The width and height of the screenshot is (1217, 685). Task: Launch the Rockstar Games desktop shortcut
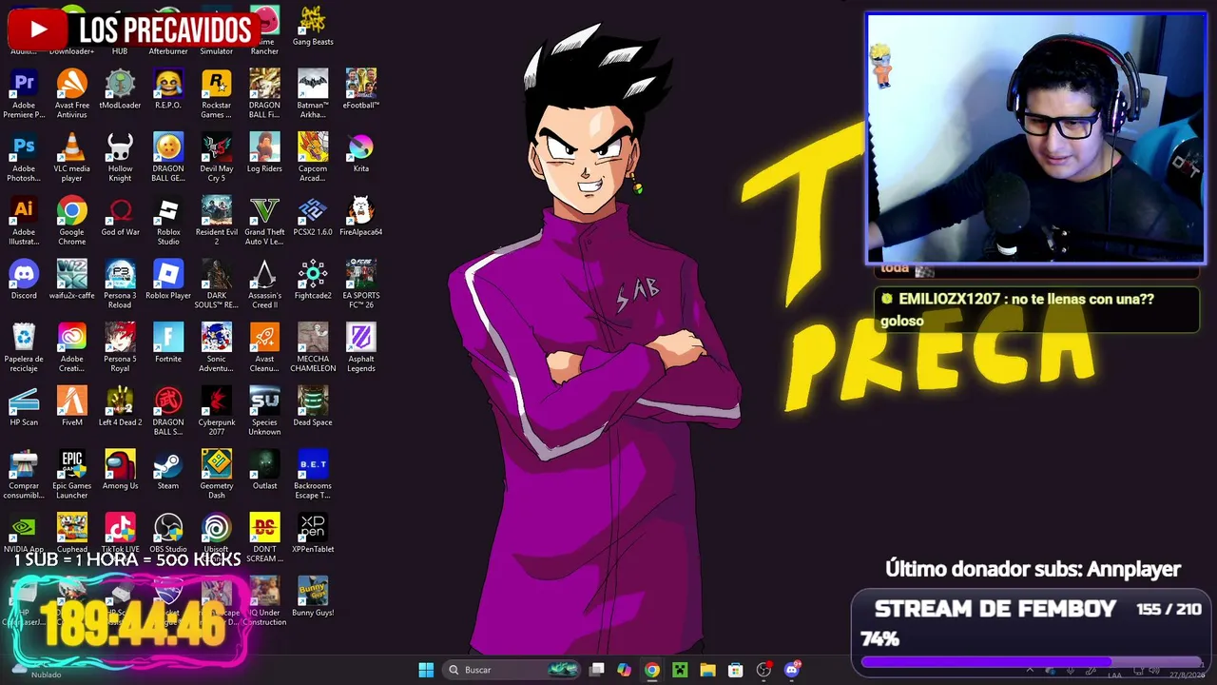(x=217, y=93)
